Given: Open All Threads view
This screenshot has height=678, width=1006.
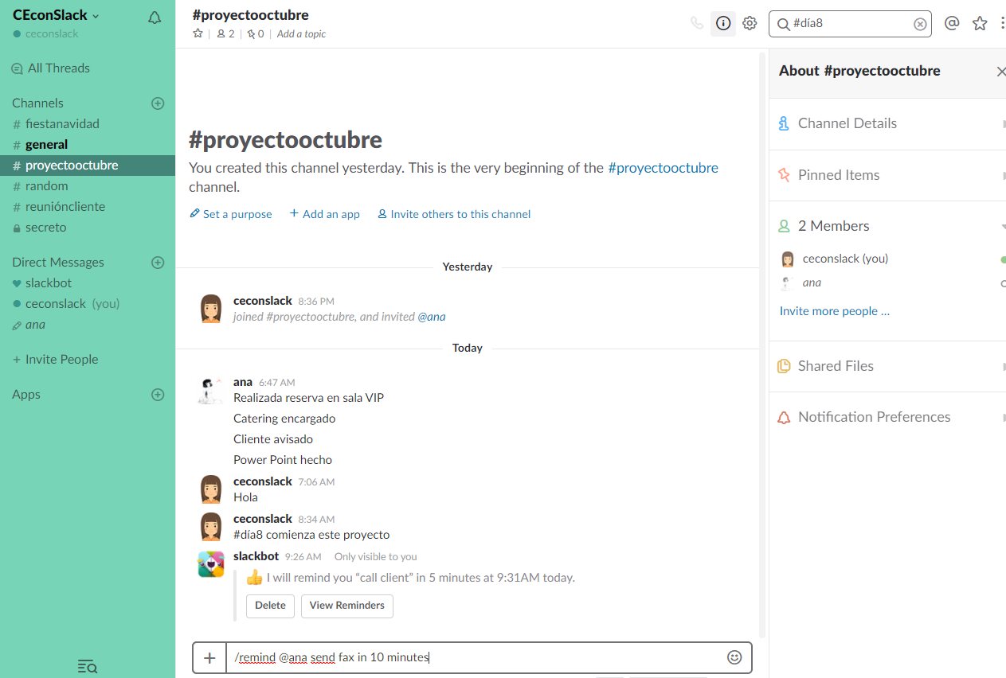Looking at the screenshot, I should click(x=51, y=68).
